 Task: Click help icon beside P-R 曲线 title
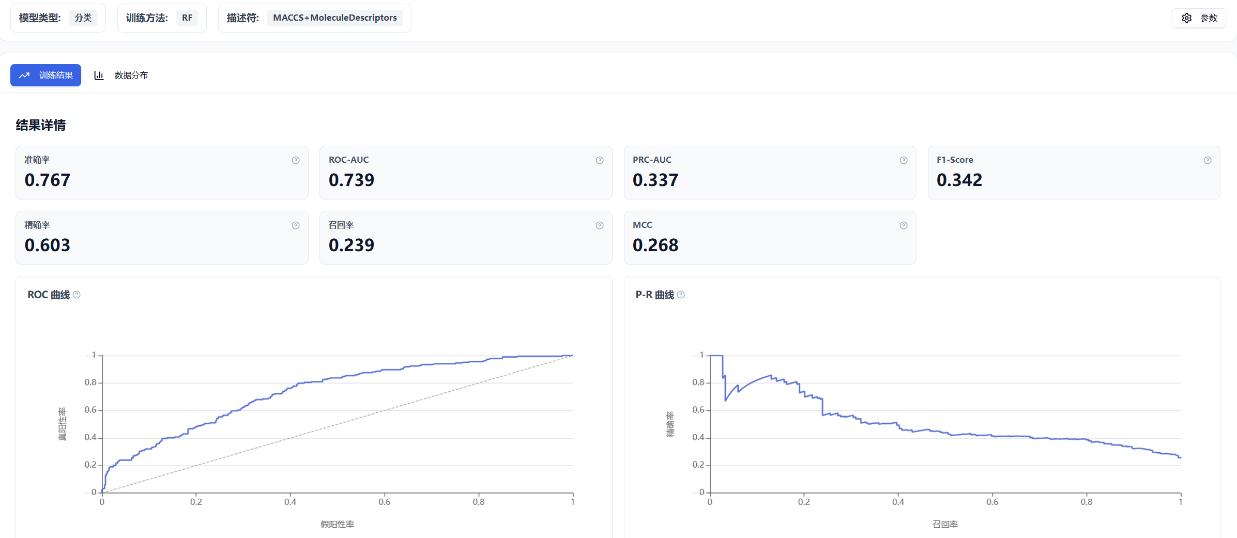coord(681,295)
